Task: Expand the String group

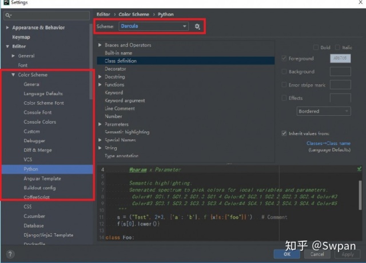Action: [100, 148]
